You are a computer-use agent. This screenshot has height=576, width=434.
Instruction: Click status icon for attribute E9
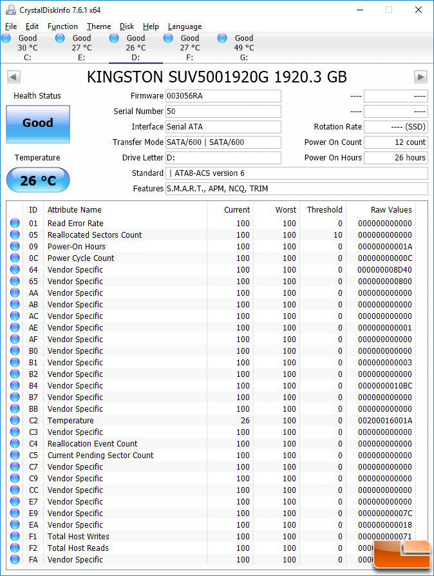pyautogui.click(x=15, y=513)
